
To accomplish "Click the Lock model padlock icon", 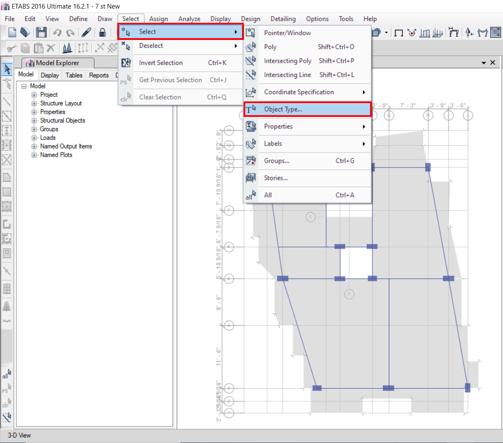I will pos(102,33).
